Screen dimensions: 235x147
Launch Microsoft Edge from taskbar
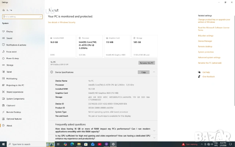click(x=72, y=144)
